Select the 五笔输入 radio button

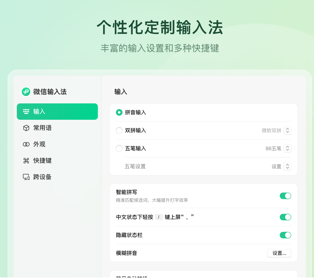tap(119, 149)
